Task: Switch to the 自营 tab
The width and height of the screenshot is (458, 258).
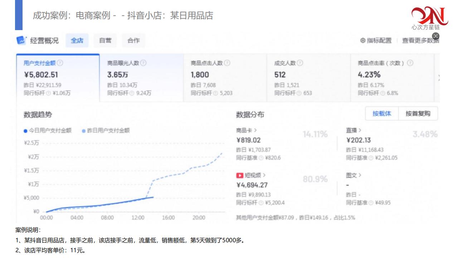Action: coord(105,40)
